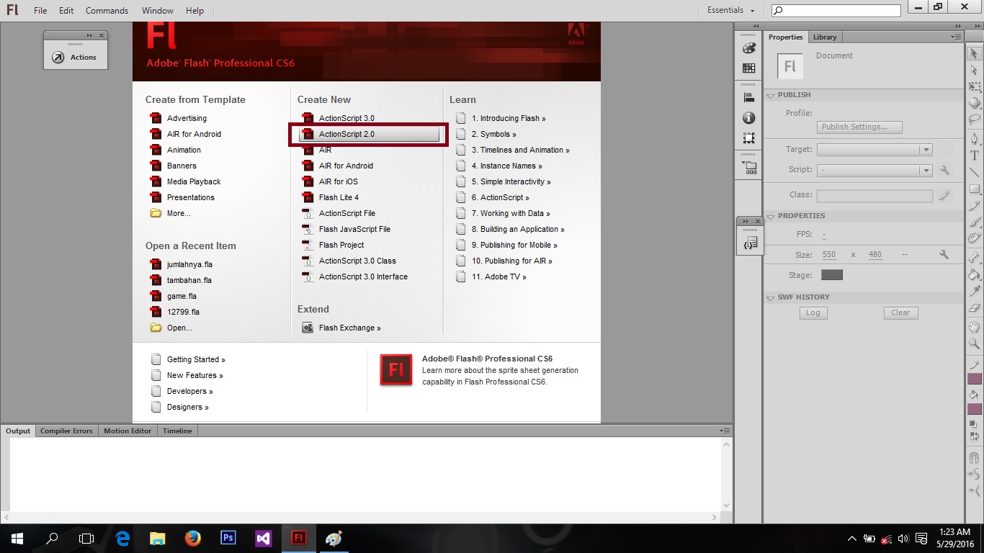Open the Color panel icon

tap(748, 48)
